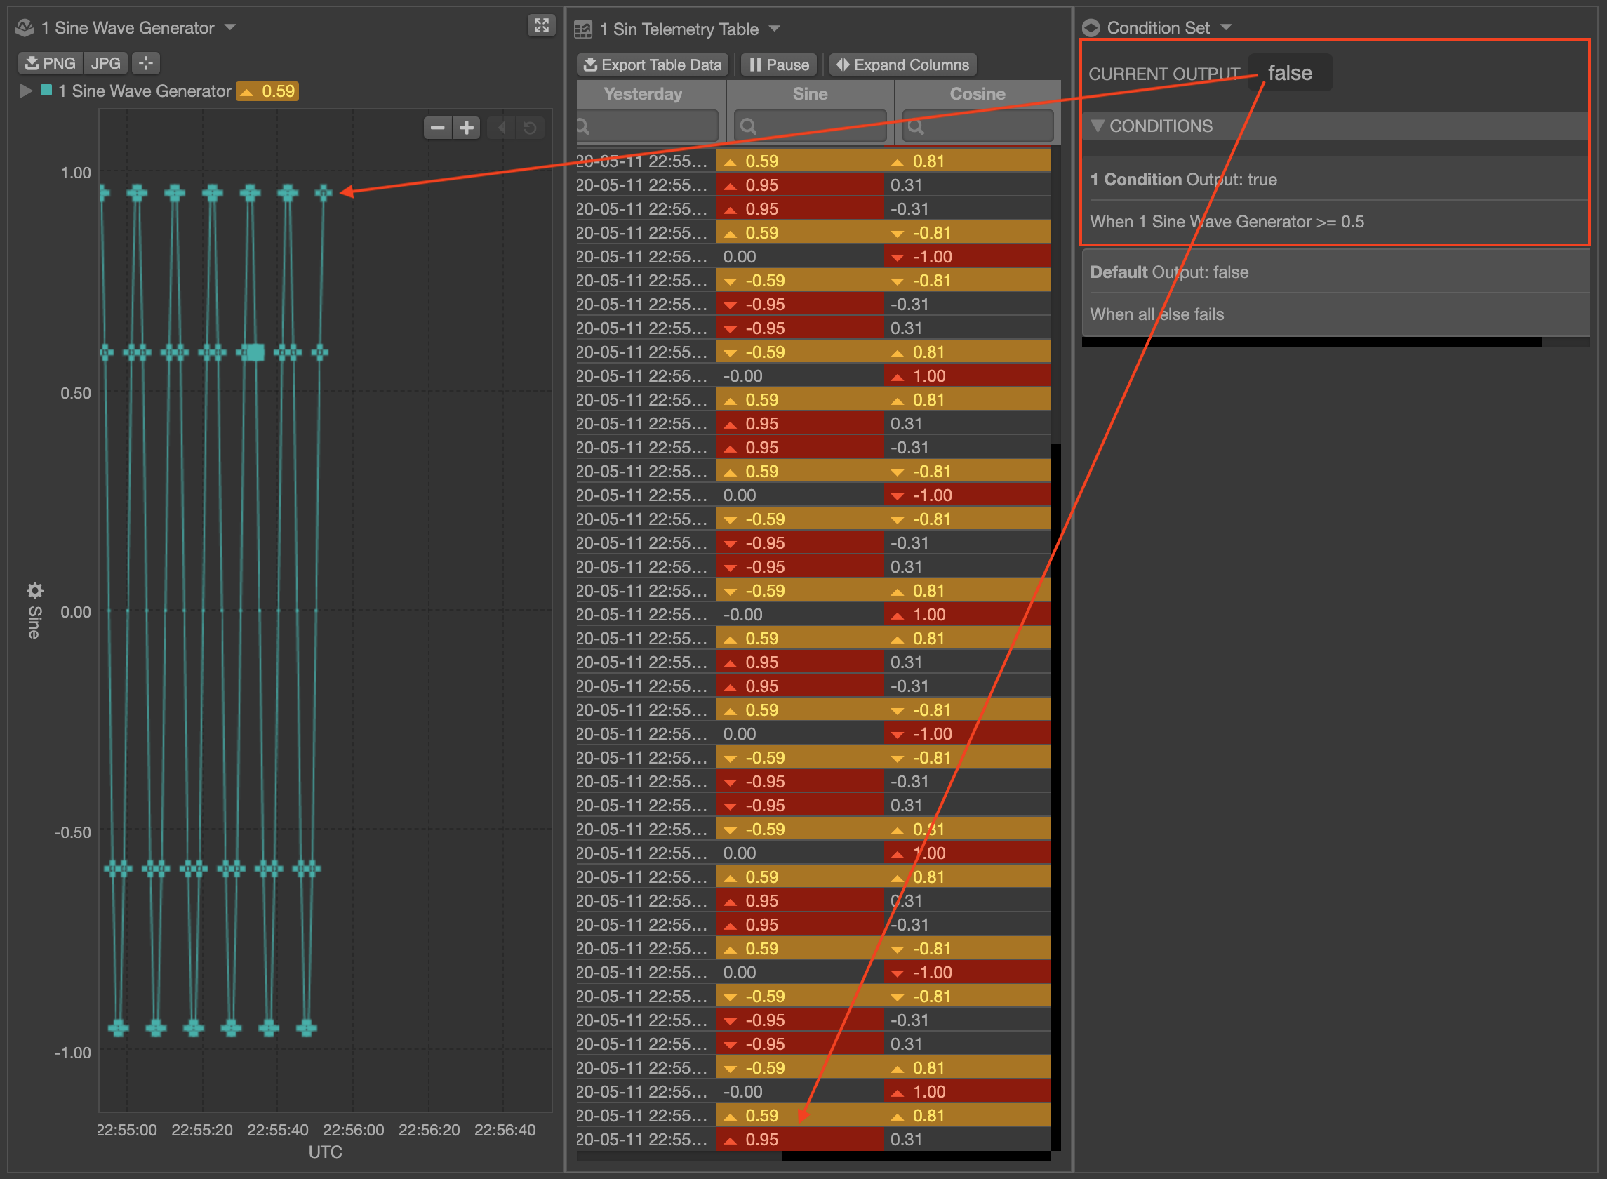Pause the telemetry table updates
Screen dimensions: 1607x1179
778,65
